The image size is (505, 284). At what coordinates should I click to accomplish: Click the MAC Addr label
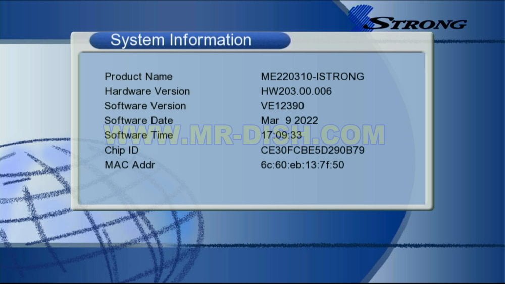pos(130,165)
